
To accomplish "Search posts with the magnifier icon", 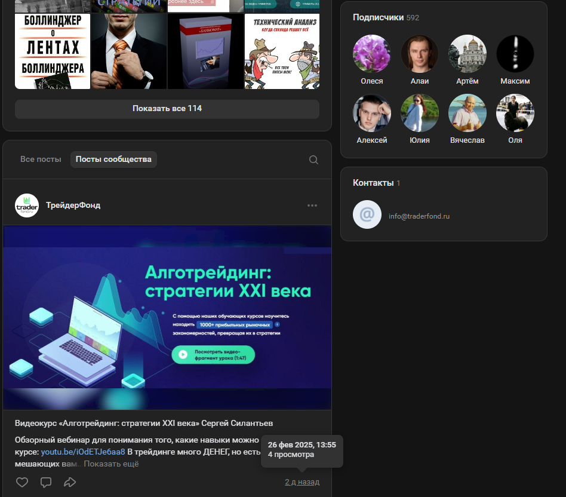I will click(x=313, y=159).
